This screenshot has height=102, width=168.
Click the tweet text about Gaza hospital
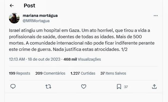tap(82, 40)
